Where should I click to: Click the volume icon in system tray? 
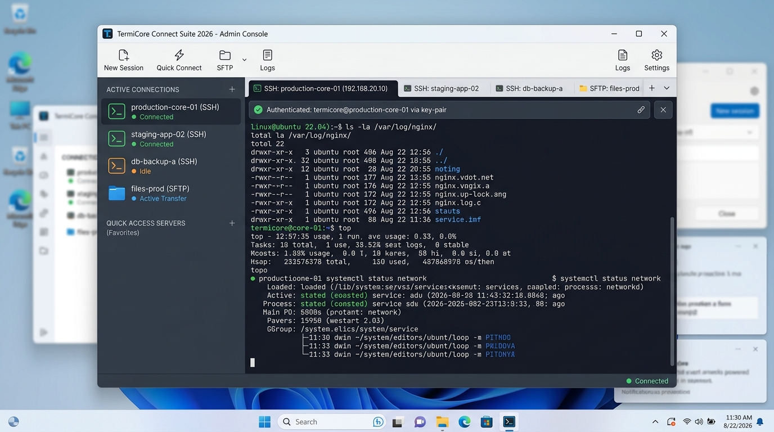pyautogui.click(x=699, y=422)
